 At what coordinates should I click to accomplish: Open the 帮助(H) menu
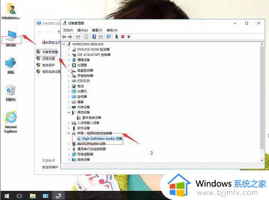[112, 30]
